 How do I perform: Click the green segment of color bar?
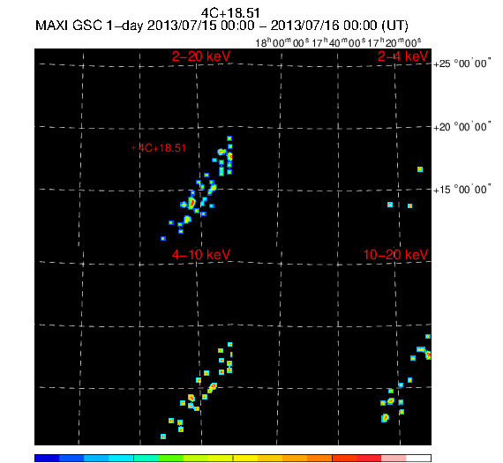(x=171, y=458)
